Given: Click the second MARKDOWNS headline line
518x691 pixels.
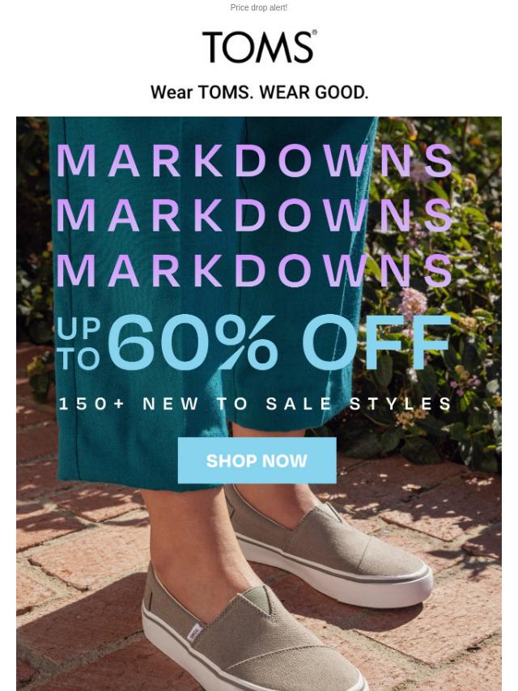Looking at the screenshot, I should [x=254, y=215].
